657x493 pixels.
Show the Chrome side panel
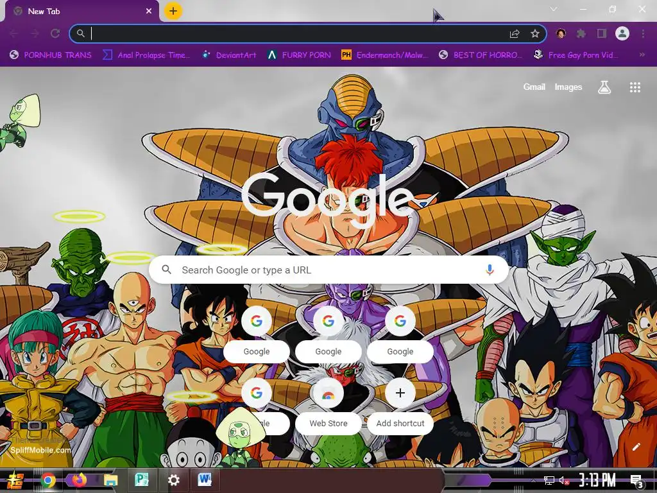coord(602,33)
